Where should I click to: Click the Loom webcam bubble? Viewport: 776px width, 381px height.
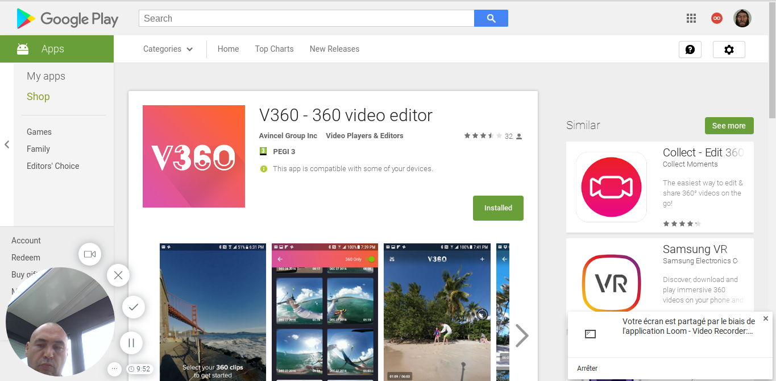(x=60, y=322)
